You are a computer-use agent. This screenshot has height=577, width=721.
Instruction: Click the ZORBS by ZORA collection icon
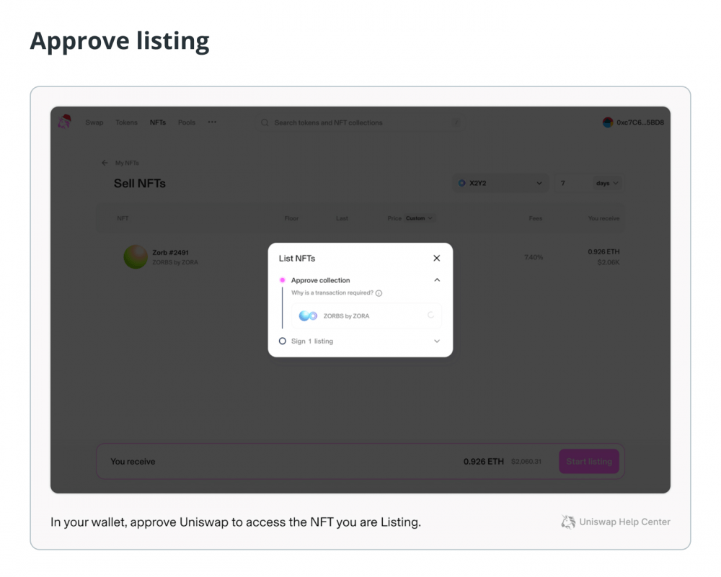pos(308,316)
